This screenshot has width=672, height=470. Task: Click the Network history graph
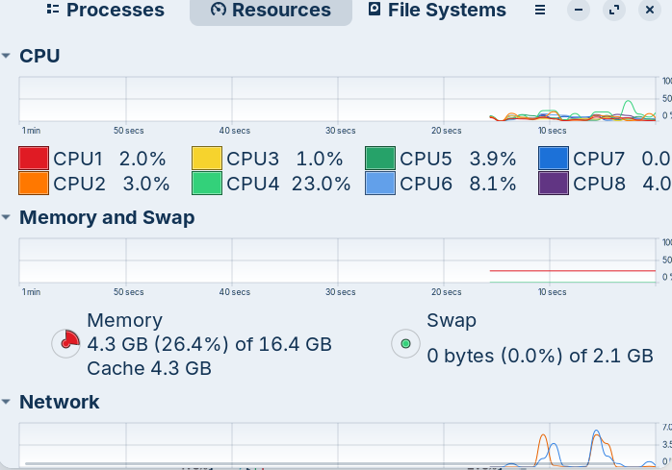coord(337,445)
